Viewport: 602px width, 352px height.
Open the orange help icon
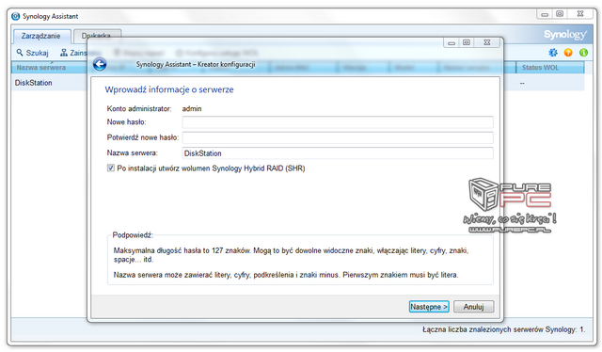point(568,53)
